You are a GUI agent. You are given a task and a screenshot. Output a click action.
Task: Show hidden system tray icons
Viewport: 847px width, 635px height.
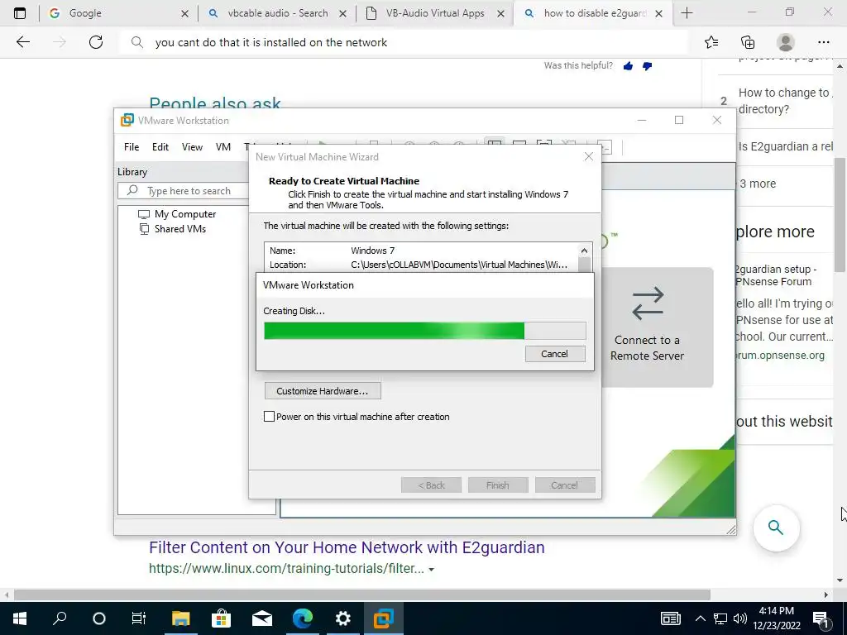[x=700, y=618]
